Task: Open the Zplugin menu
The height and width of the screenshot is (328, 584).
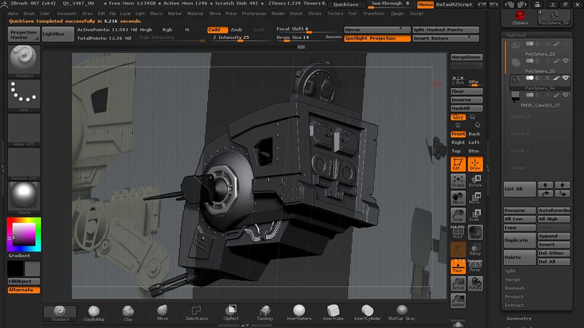Action: coord(397,13)
